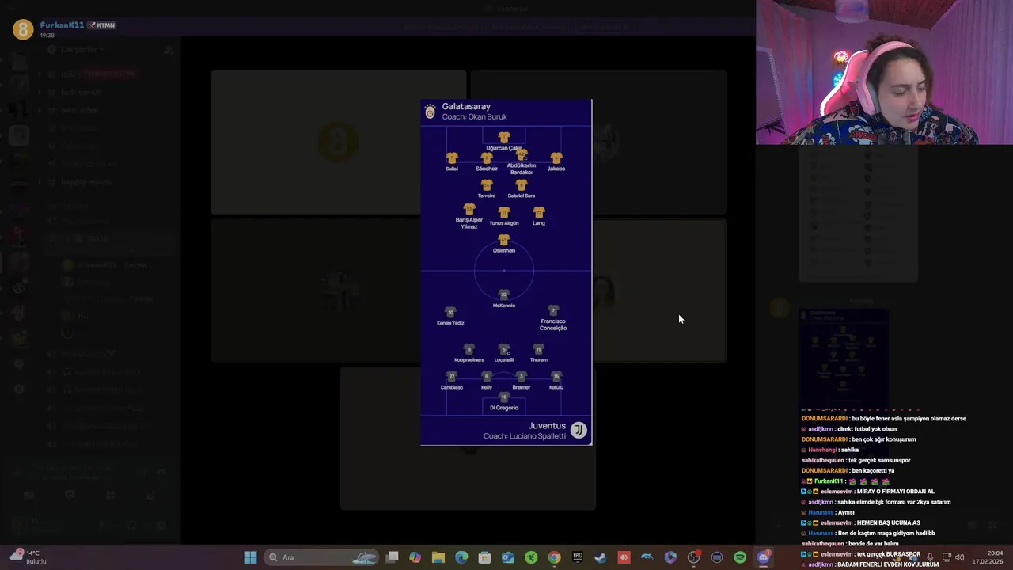Click chat message "ben çok ağır konuşurum"
This screenshot has width=1013, height=570.
click(883, 439)
